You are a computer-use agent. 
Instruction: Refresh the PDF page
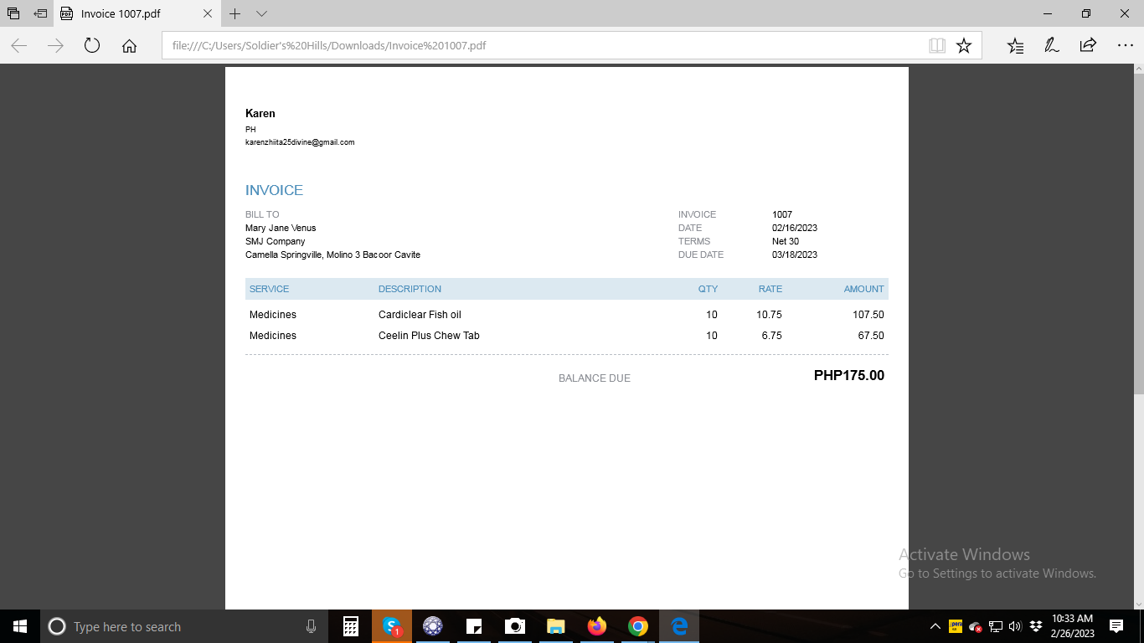(92, 46)
